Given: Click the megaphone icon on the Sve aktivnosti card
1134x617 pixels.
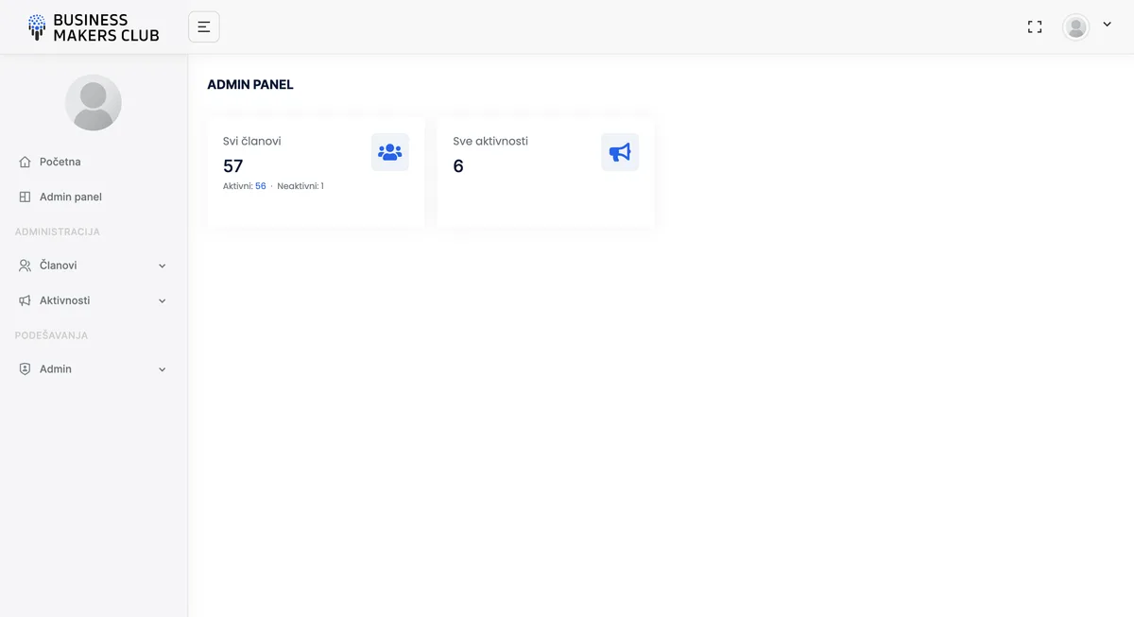Looking at the screenshot, I should 620,152.
